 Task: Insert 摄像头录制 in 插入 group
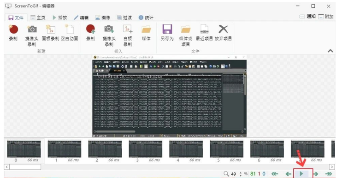click(109, 35)
